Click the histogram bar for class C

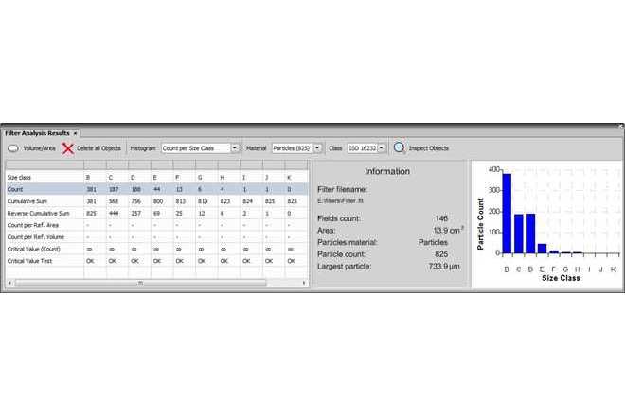point(519,234)
